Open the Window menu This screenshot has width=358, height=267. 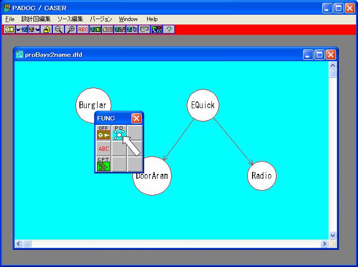tap(128, 19)
